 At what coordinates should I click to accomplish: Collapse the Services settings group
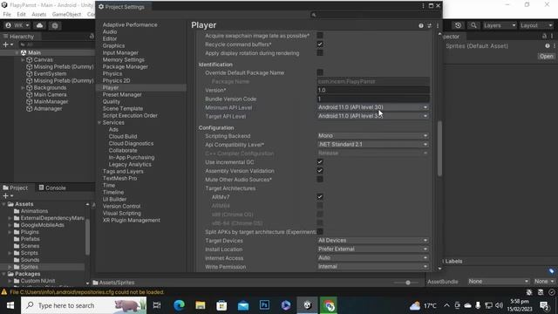click(99, 122)
